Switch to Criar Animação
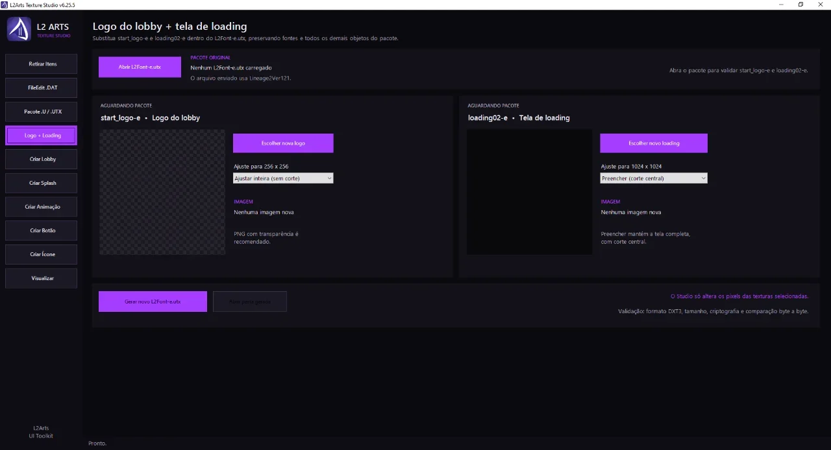This screenshot has width=831, height=450. [42, 207]
